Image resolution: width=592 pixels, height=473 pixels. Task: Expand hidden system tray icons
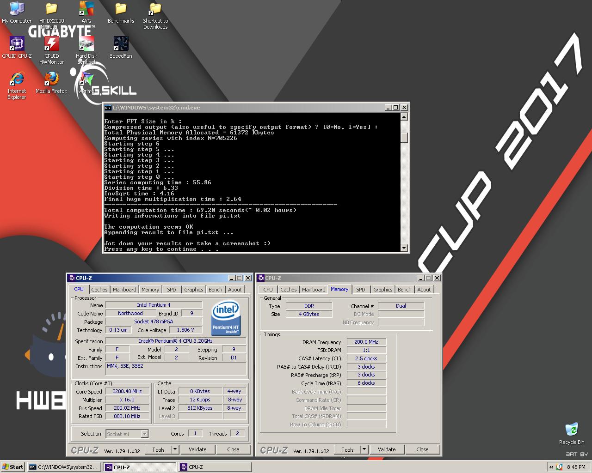click(x=551, y=467)
